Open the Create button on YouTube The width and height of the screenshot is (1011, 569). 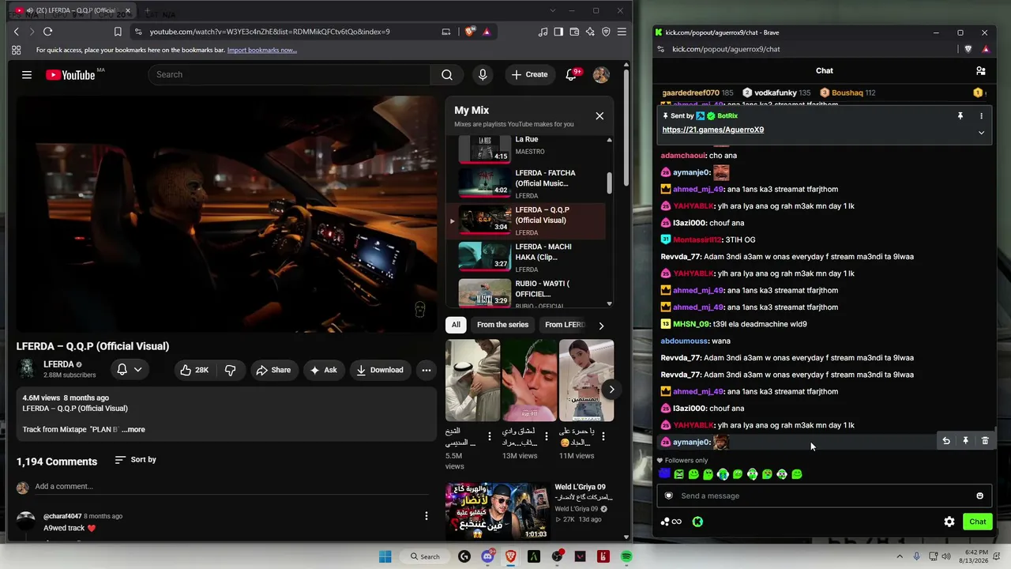pos(529,74)
